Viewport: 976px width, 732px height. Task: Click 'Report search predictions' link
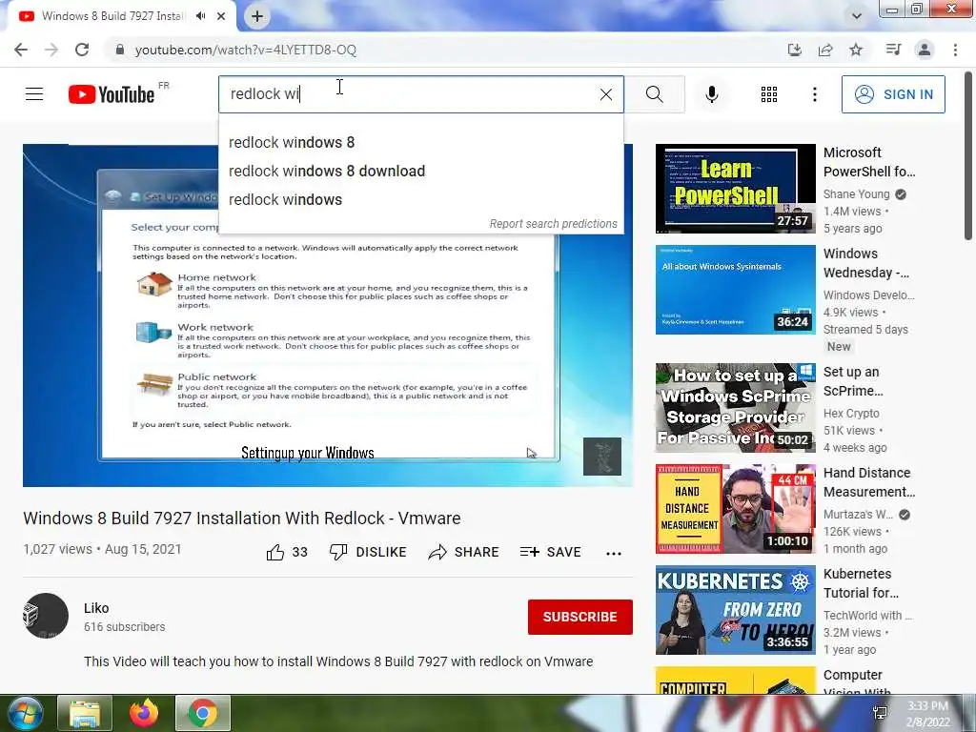tap(554, 223)
